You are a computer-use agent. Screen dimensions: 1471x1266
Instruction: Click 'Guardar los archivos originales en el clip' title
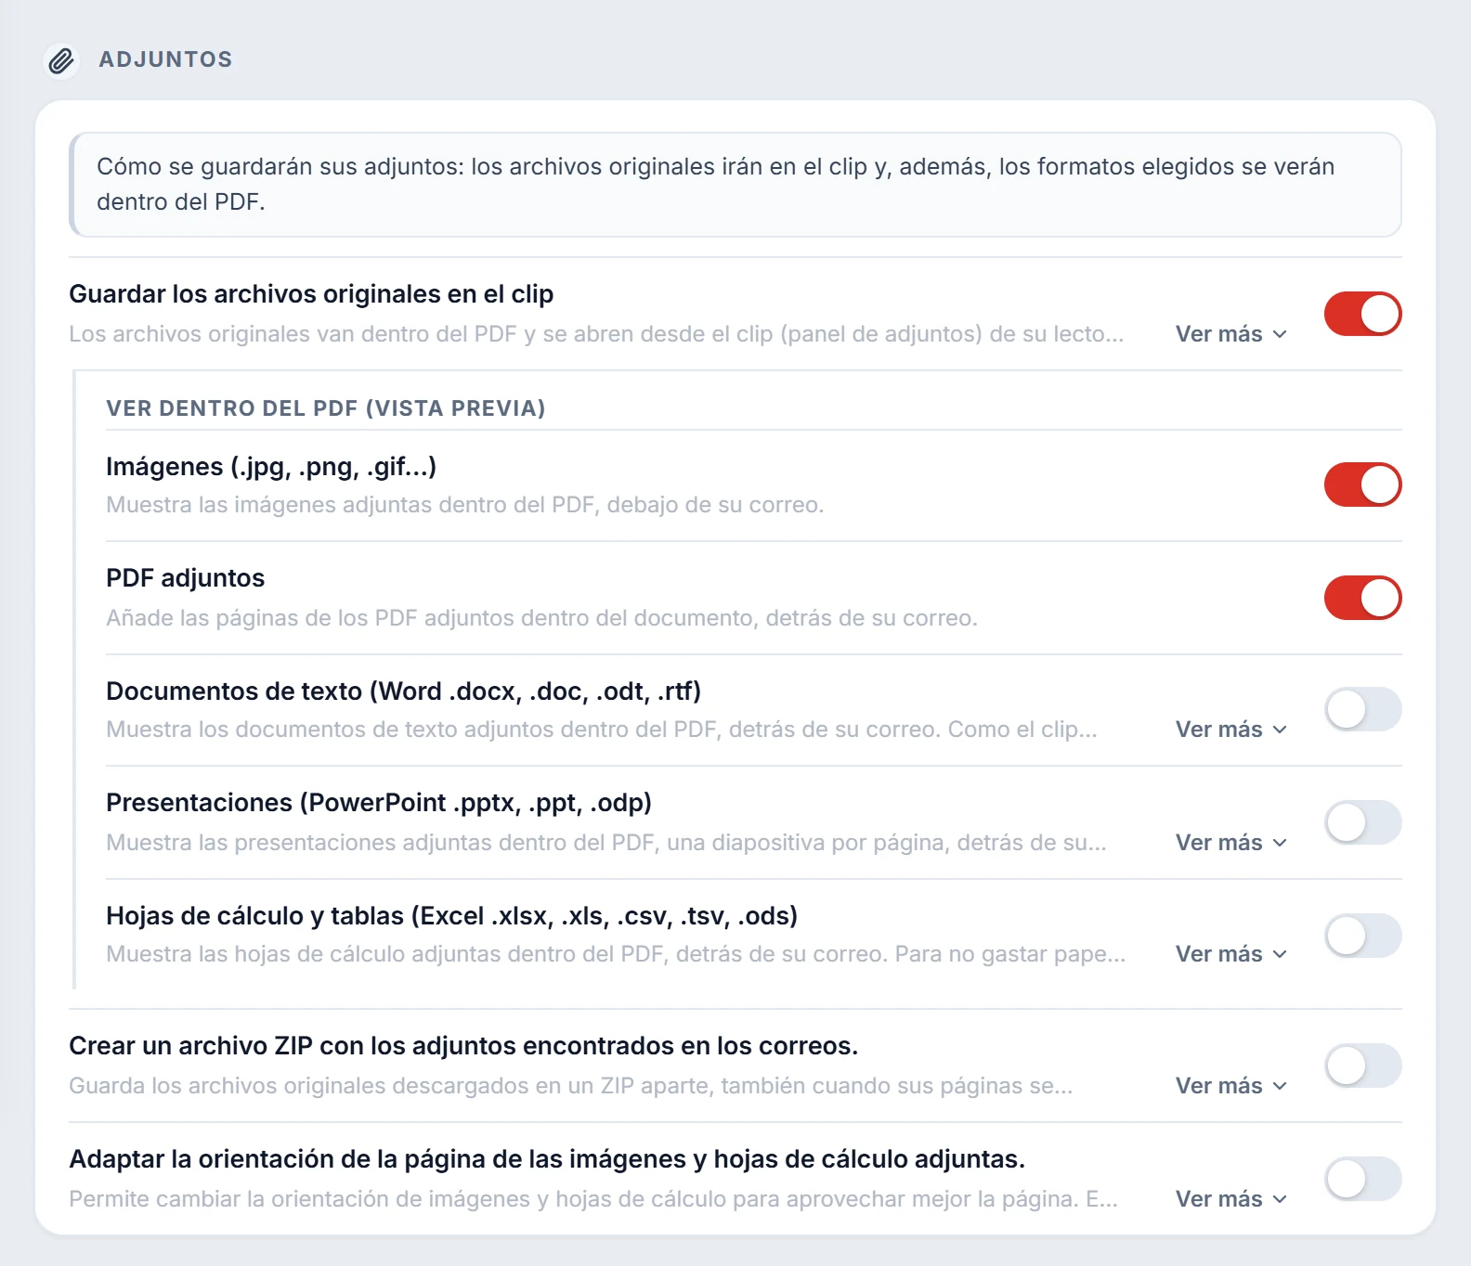311,294
